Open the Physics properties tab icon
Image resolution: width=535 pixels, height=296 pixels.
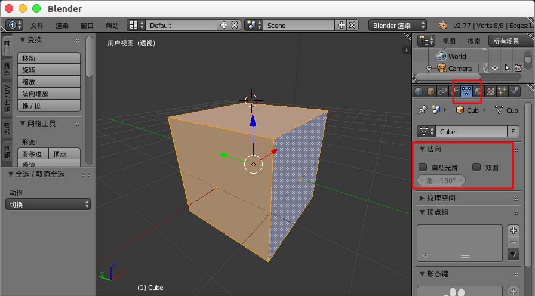coord(514,91)
